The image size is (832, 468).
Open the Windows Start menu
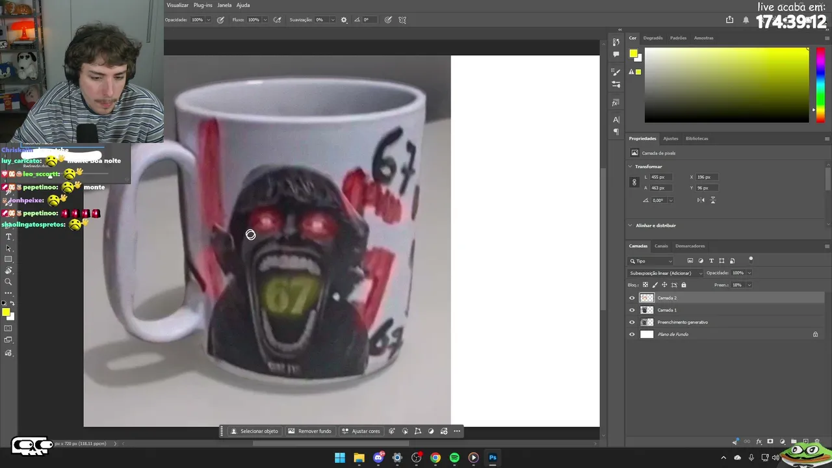[x=340, y=458]
